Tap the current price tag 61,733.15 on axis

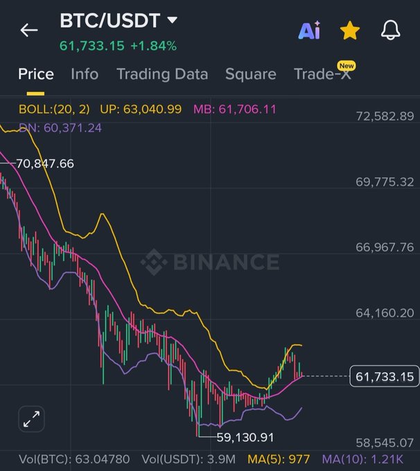point(385,376)
